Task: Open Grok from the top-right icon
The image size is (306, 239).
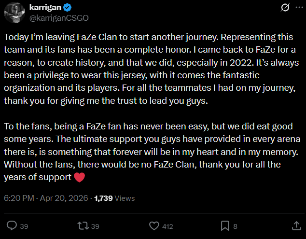Action: point(285,8)
